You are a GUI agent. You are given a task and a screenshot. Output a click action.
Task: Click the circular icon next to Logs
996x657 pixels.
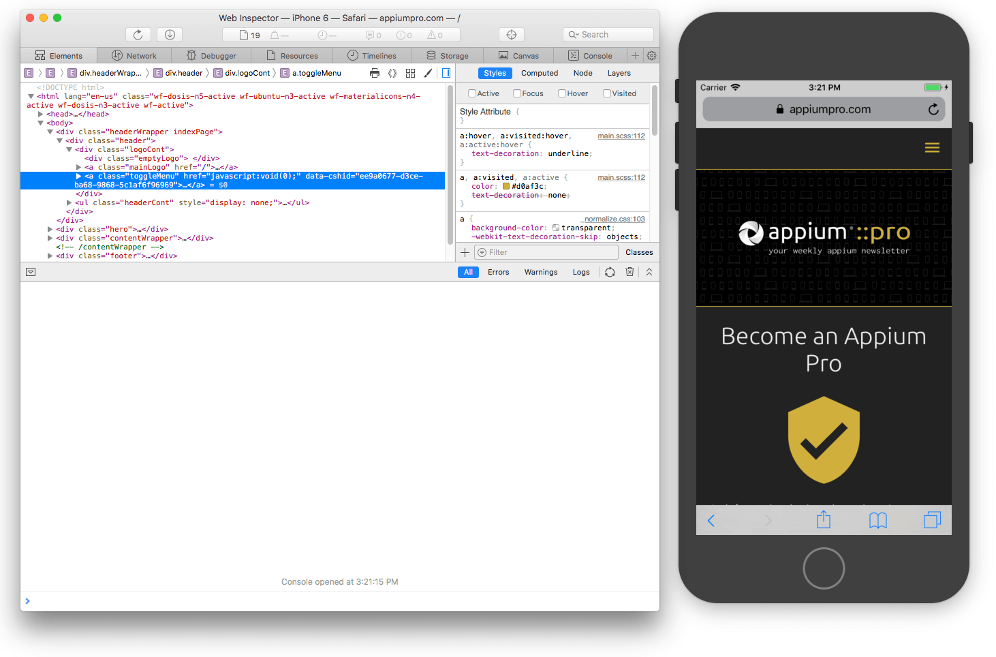point(610,272)
